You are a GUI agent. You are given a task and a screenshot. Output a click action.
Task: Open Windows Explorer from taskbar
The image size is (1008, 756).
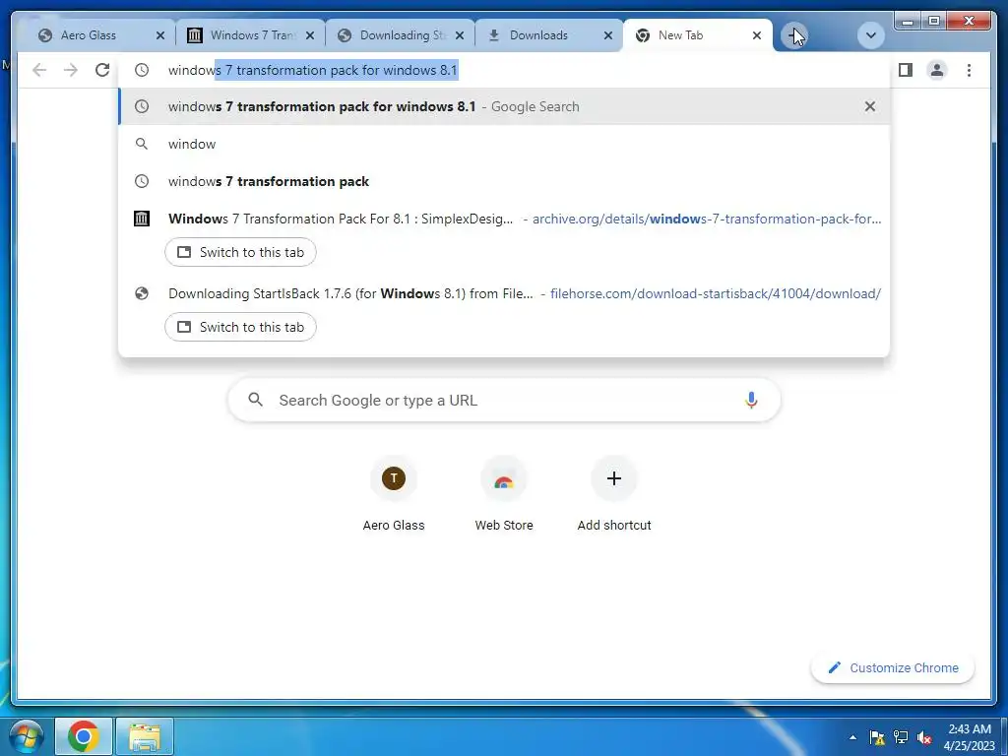146,736
